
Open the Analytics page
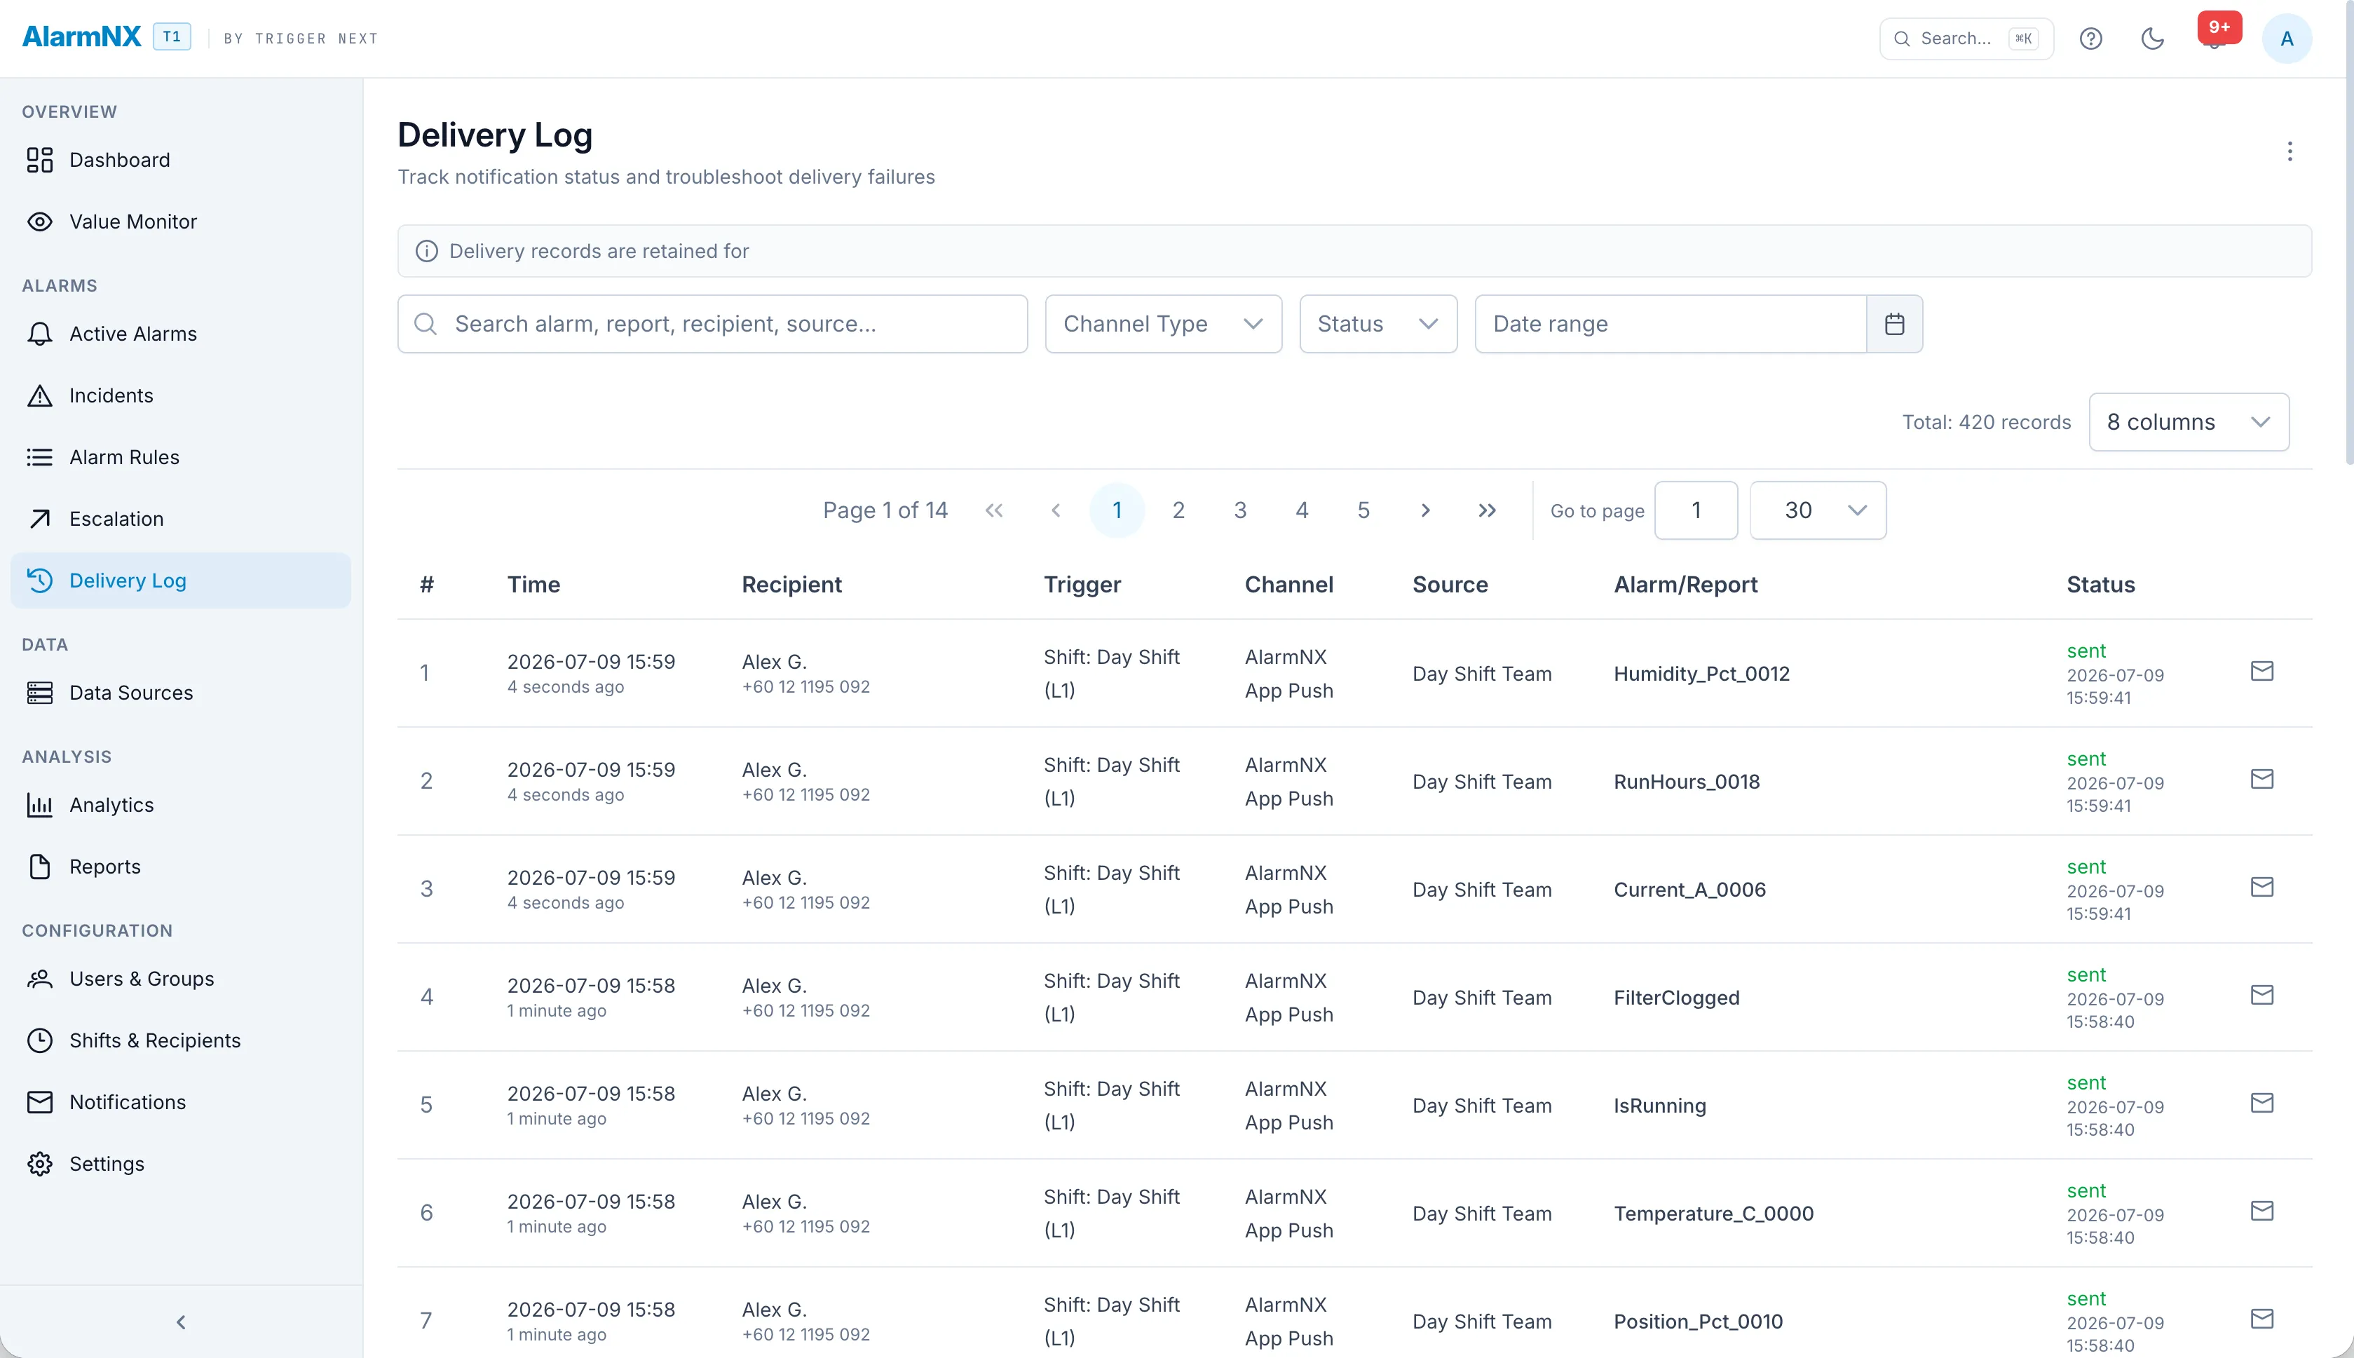click(180, 805)
